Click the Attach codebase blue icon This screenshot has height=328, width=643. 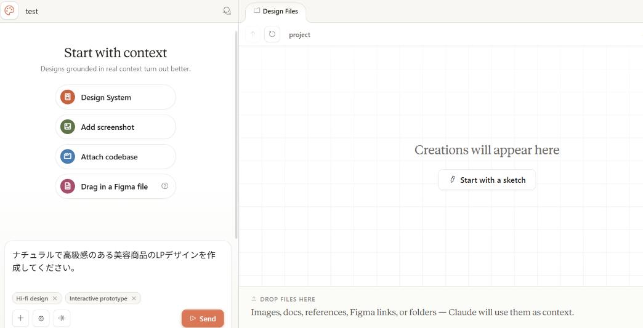pyautogui.click(x=68, y=156)
